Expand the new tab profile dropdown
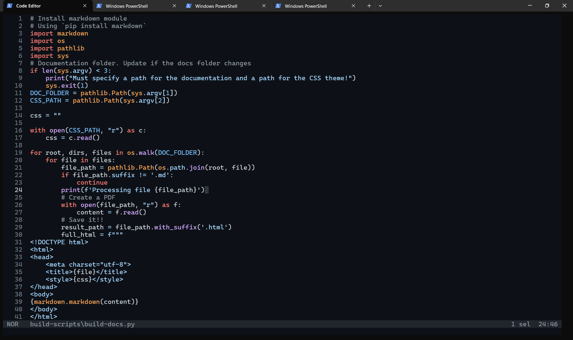Viewport: 573px width, 340px height. coord(380,6)
